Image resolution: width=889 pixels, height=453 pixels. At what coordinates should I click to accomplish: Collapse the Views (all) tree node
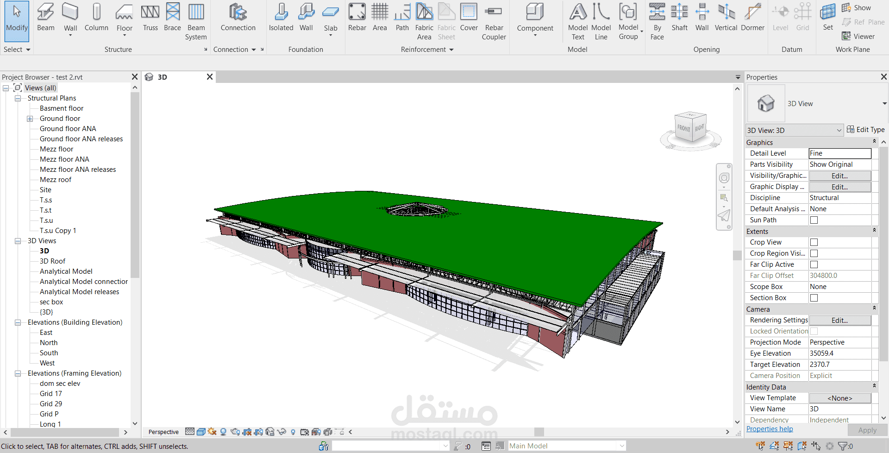[6, 88]
